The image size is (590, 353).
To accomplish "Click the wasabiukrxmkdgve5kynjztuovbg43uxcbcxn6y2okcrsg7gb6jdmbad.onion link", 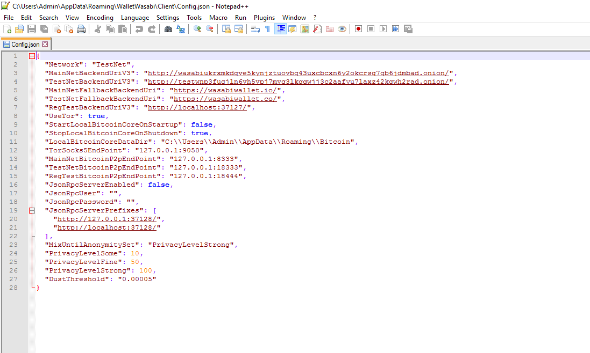I will 298,73.
